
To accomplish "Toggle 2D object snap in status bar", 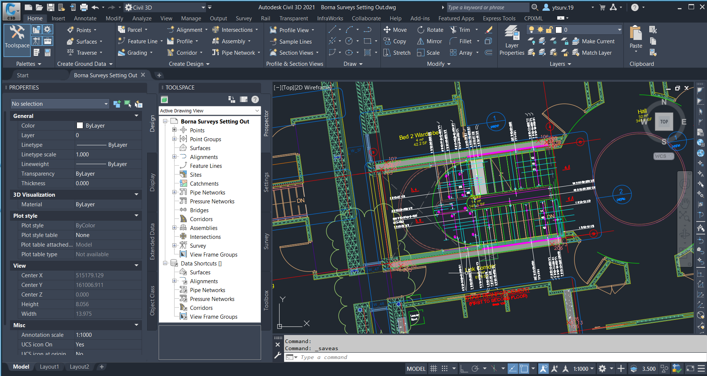I will point(524,369).
